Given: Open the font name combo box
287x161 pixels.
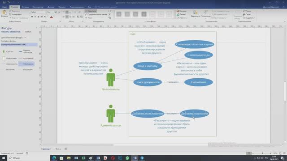Looking at the screenshot, I should point(38,12).
